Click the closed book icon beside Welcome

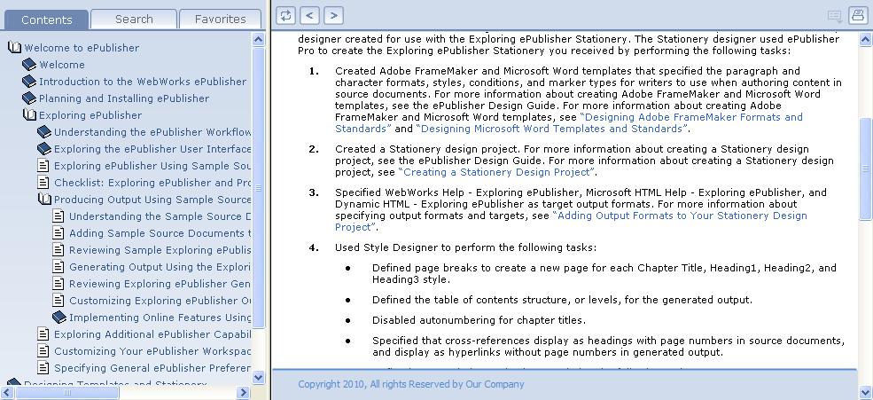pos(29,65)
